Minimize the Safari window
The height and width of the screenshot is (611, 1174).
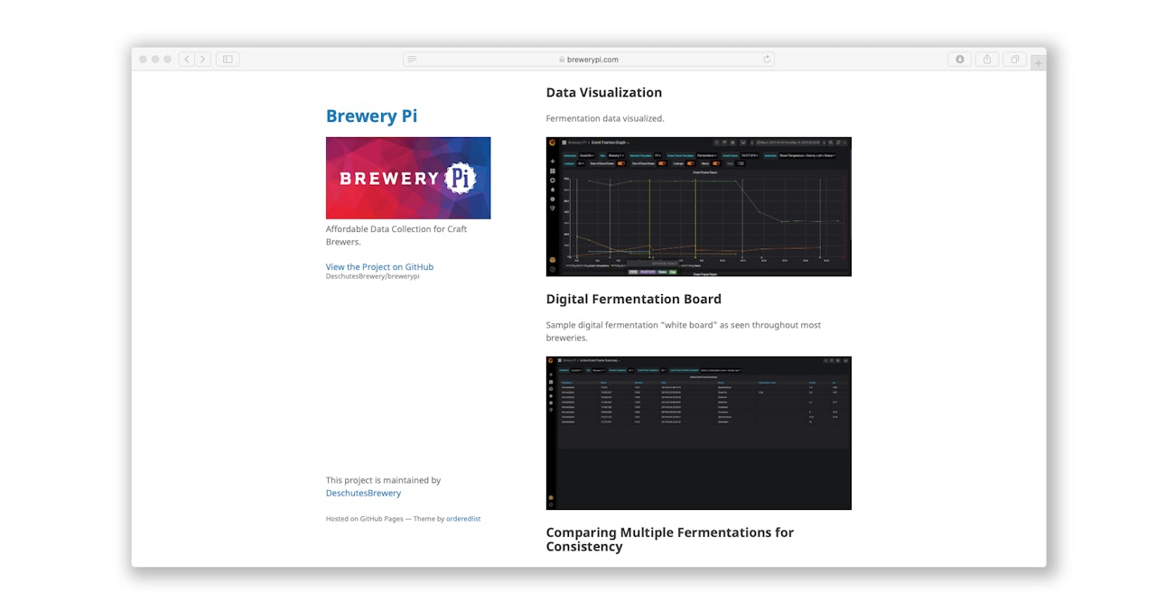click(155, 60)
